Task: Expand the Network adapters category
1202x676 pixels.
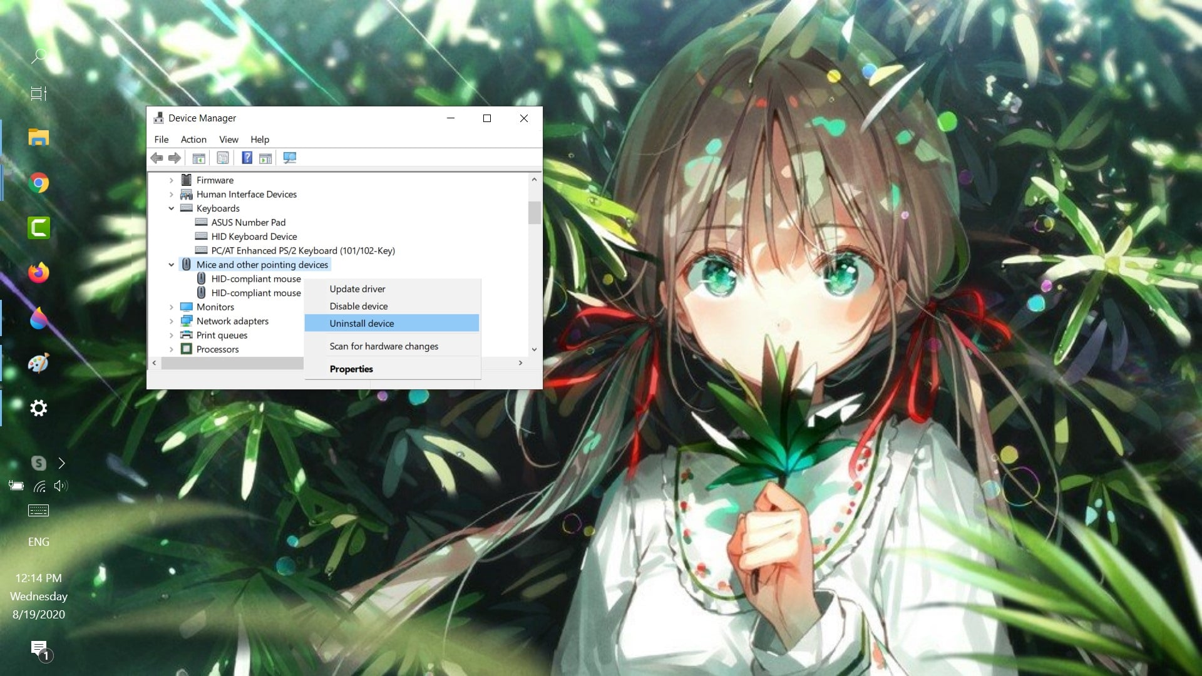Action: [x=171, y=321]
